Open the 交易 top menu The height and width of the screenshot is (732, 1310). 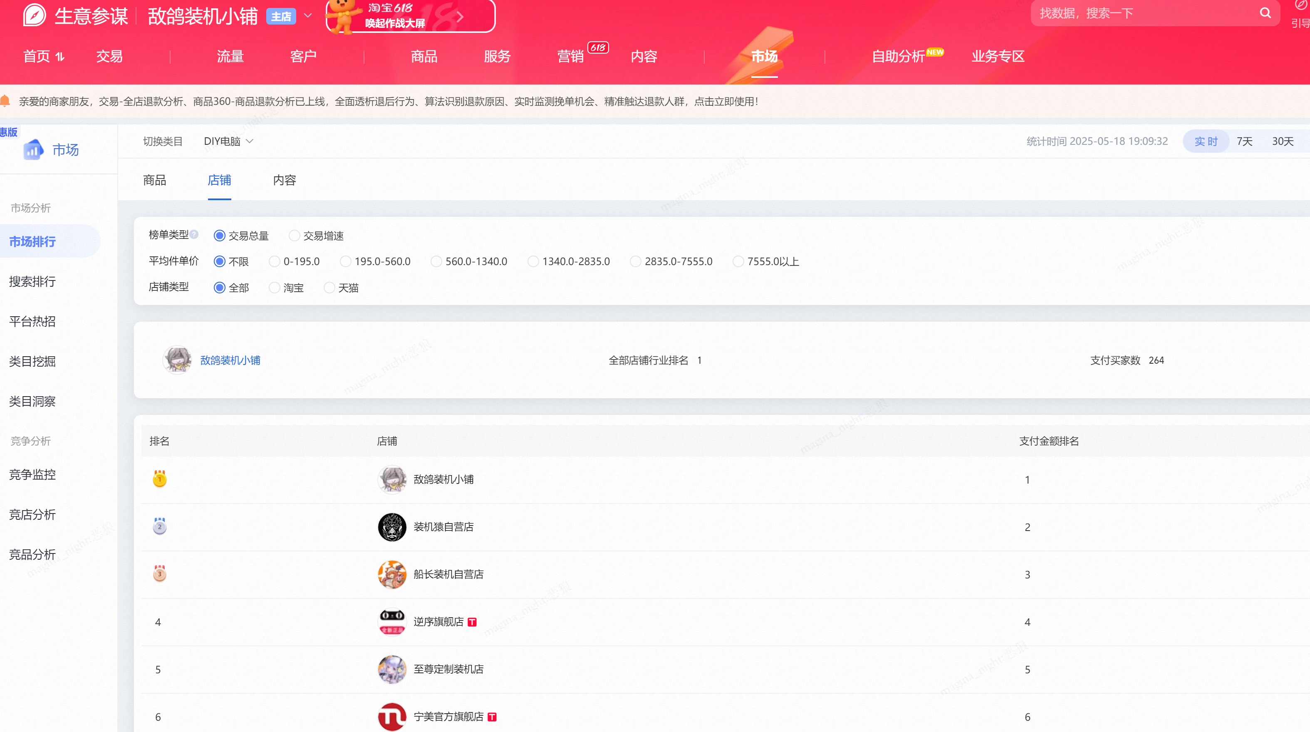pos(109,57)
